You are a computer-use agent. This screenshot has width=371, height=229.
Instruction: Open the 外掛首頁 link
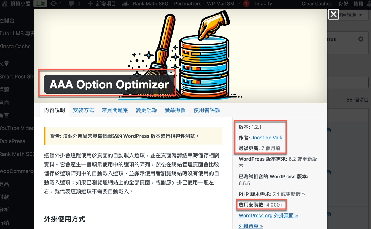click(251, 226)
